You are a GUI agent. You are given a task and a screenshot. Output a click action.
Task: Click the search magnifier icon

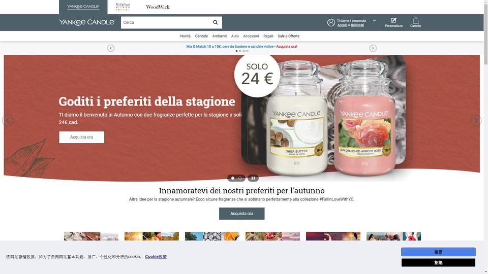(x=216, y=22)
